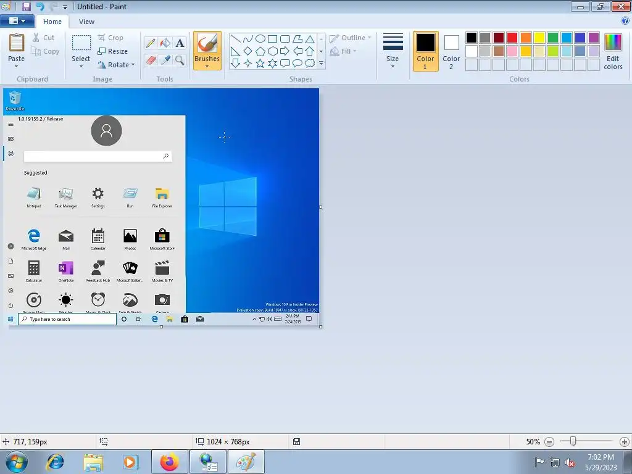Viewport: 632px width, 474px height.
Task: Click the Save icon in quick access toolbar
Action: [x=26, y=6]
